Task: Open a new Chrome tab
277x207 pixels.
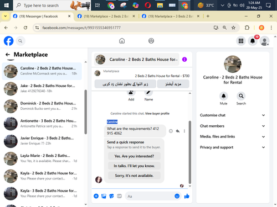Action: point(208,16)
